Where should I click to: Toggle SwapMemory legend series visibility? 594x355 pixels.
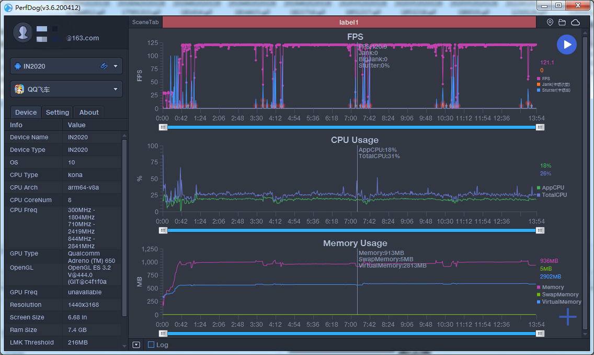[x=557, y=294]
